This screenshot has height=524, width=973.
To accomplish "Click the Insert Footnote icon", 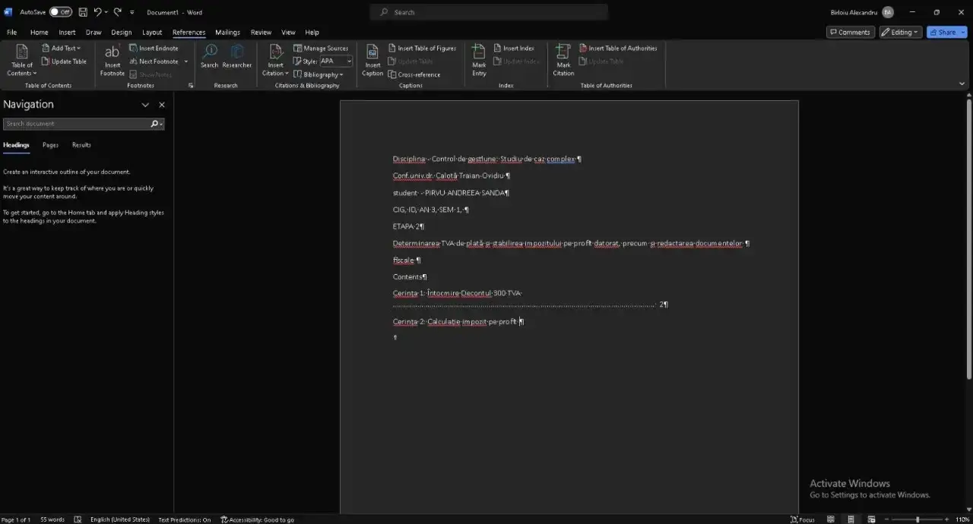I will pos(112,60).
